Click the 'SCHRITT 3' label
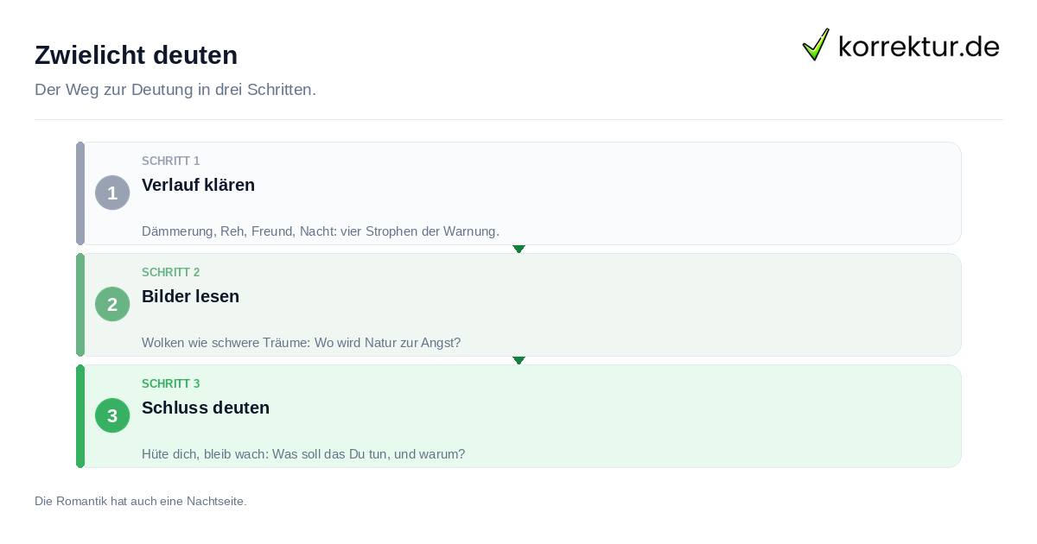Screen dimensions: 1037x544 click(170, 384)
